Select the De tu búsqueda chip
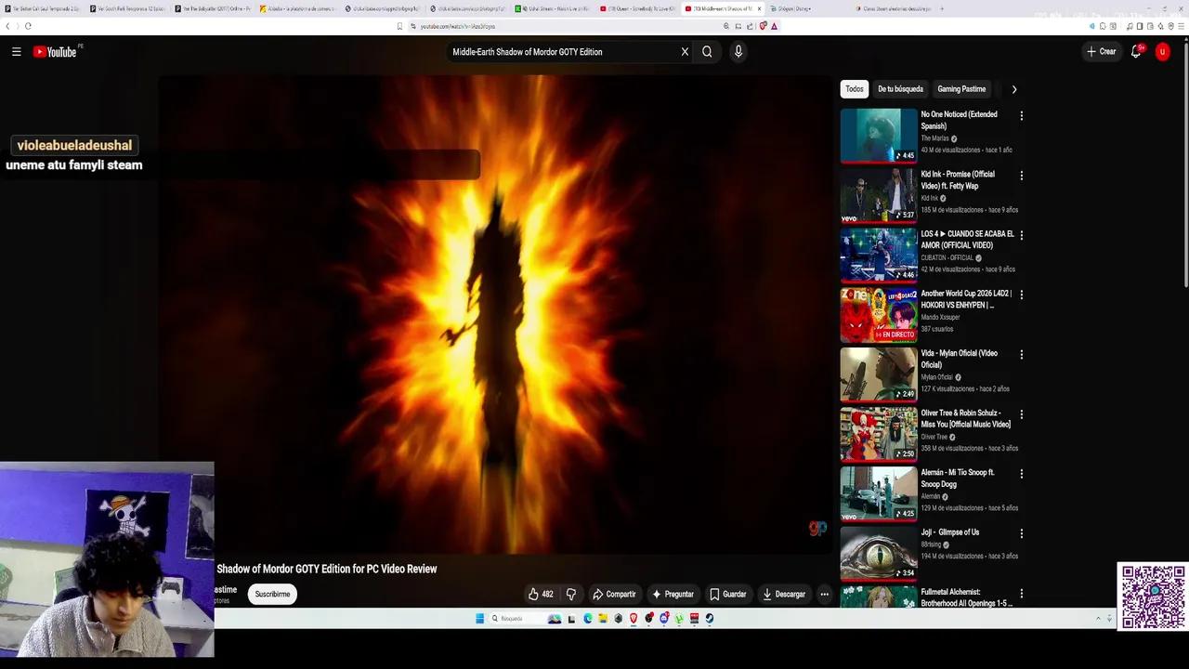The width and height of the screenshot is (1189, 669). tap(900, 89)
